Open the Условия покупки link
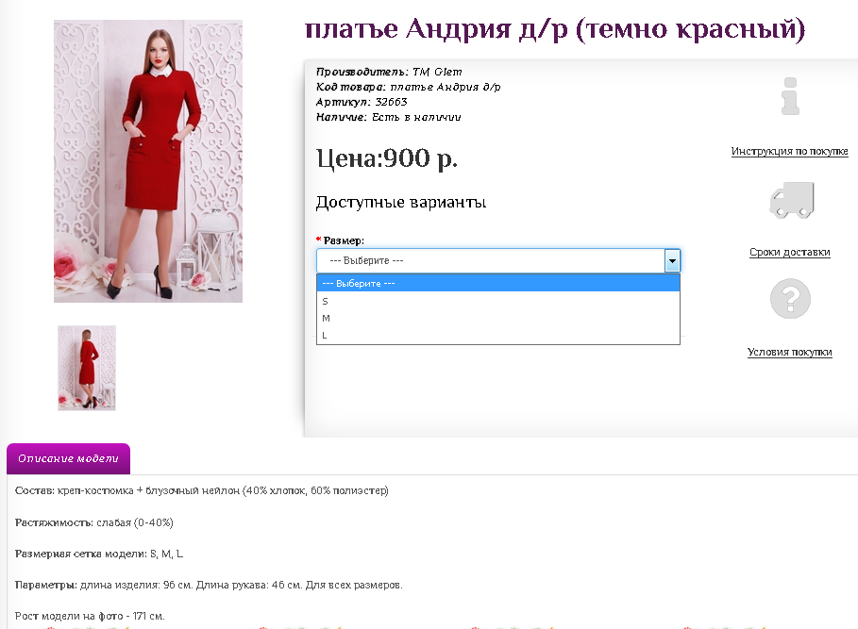 790,352
